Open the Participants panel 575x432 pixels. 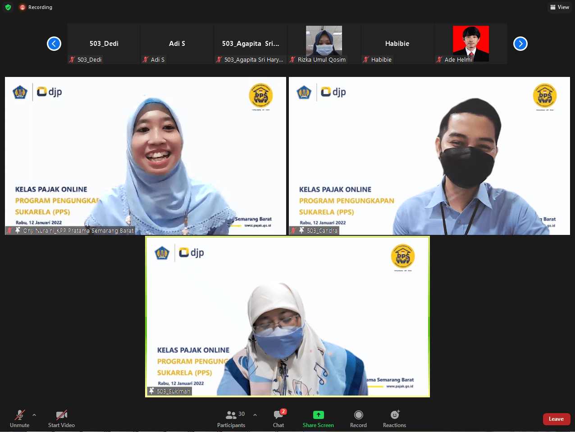click(231, 418)
